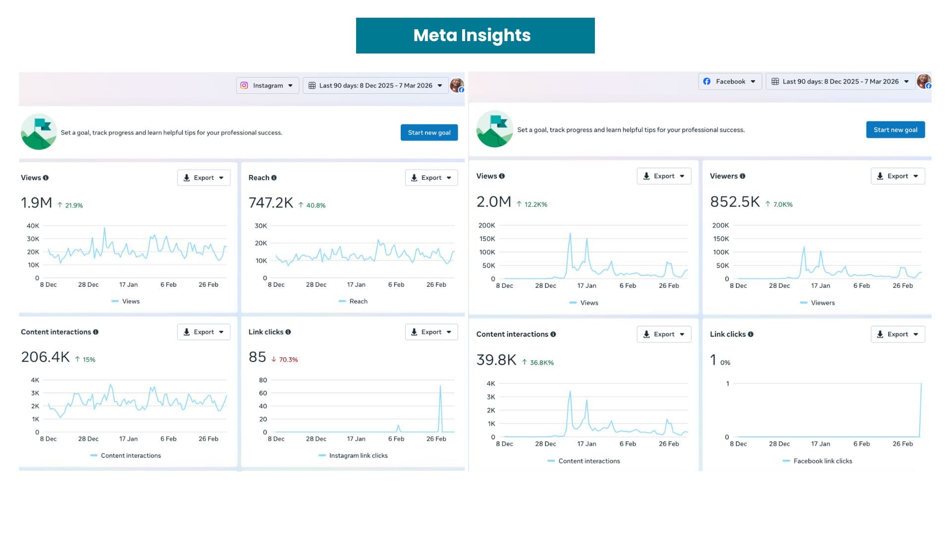Click the Meta Insights title banner
Screen dimensions: 951x535
(475, 36)
